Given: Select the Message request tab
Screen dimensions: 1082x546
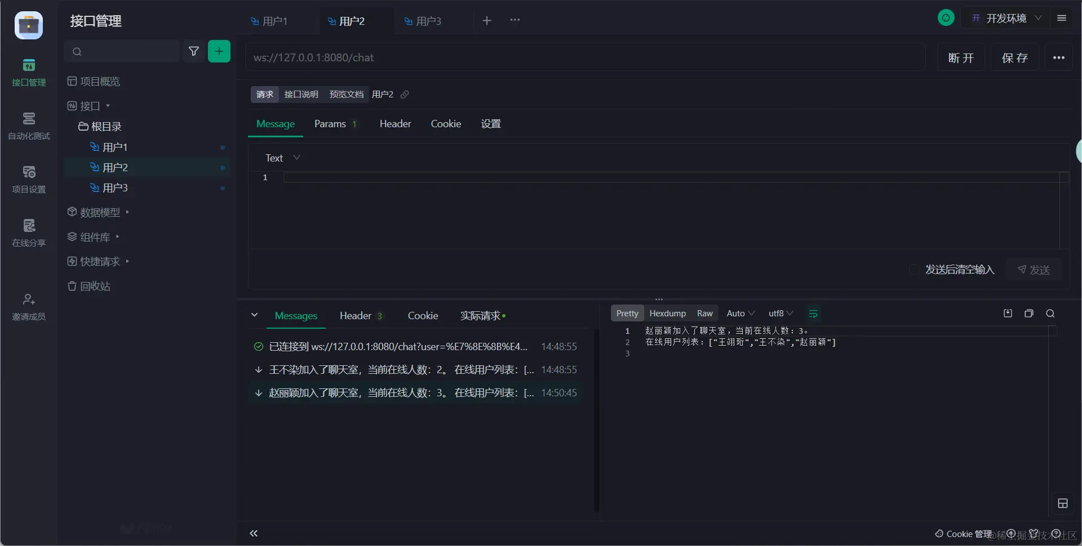Looking at the screenshot, I should [x=276, y=124].
